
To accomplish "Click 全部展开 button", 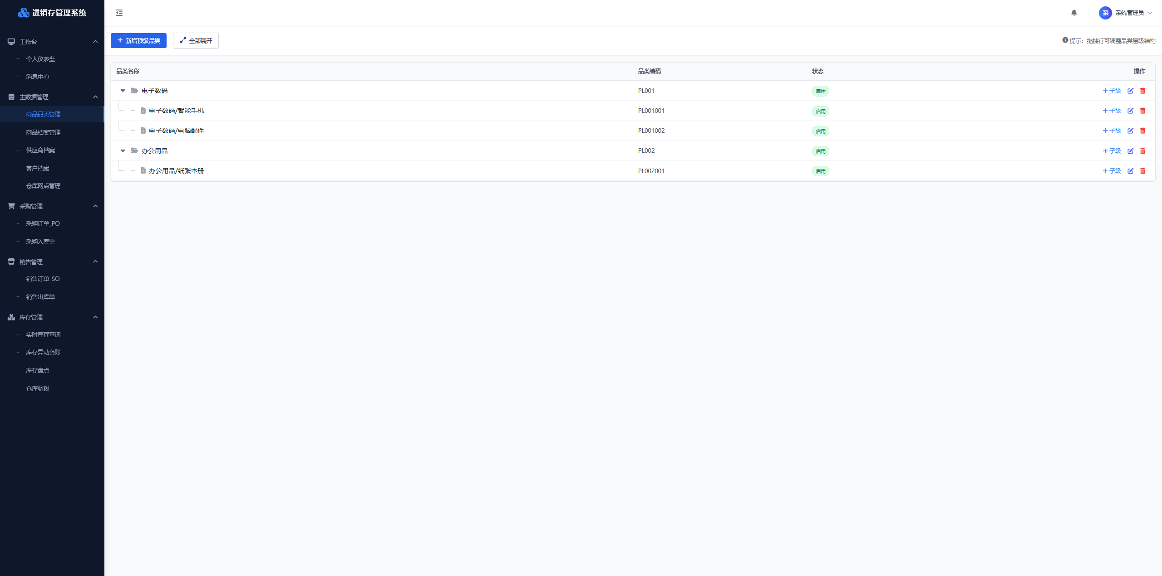I will (x=196, y=40).
